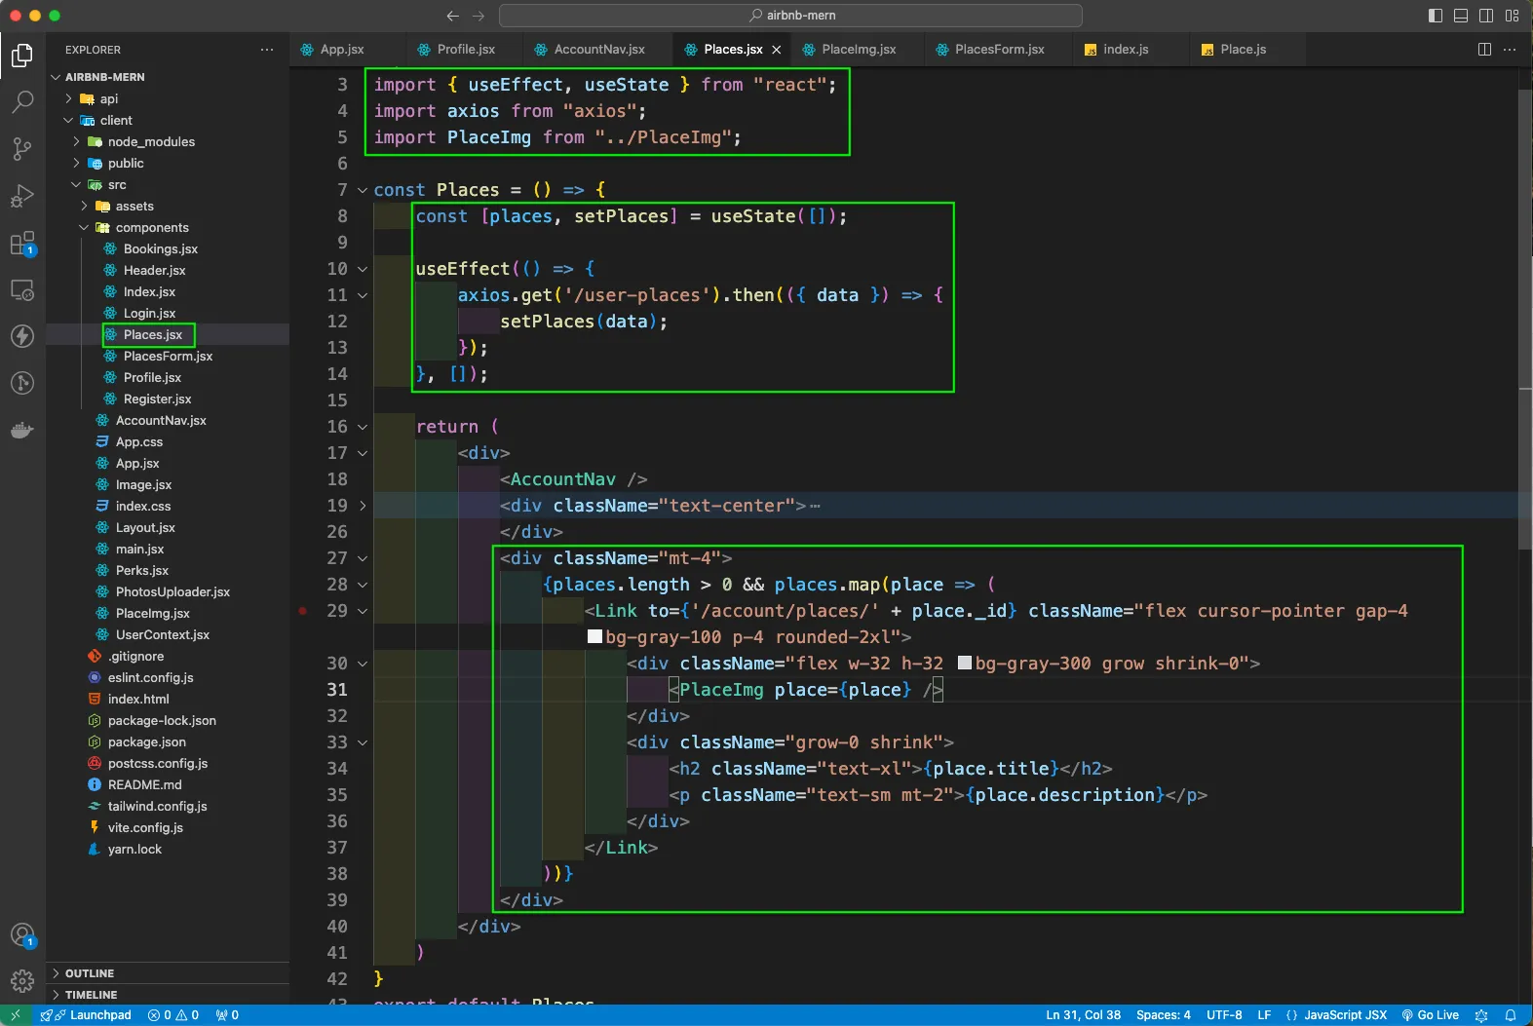Viewport: 1533px width, 1026px height.
Task: Open the Explorer view in activity bar
Action: [22, 56]
